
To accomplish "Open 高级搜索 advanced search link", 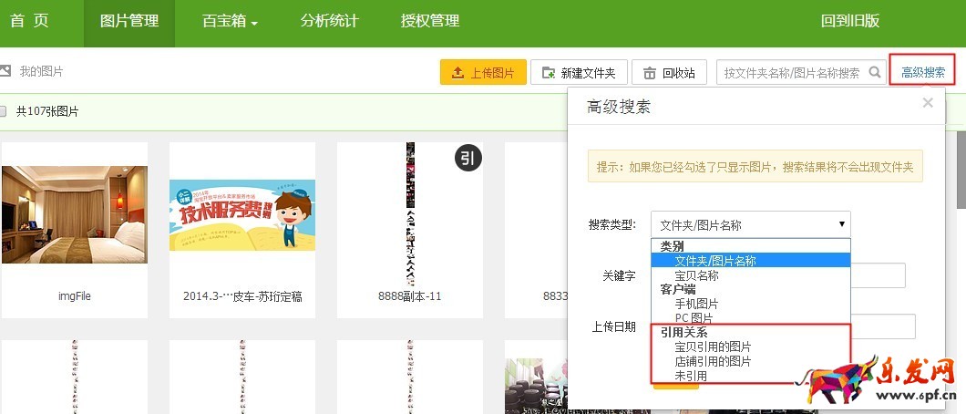I will click(x=923, y=72).
